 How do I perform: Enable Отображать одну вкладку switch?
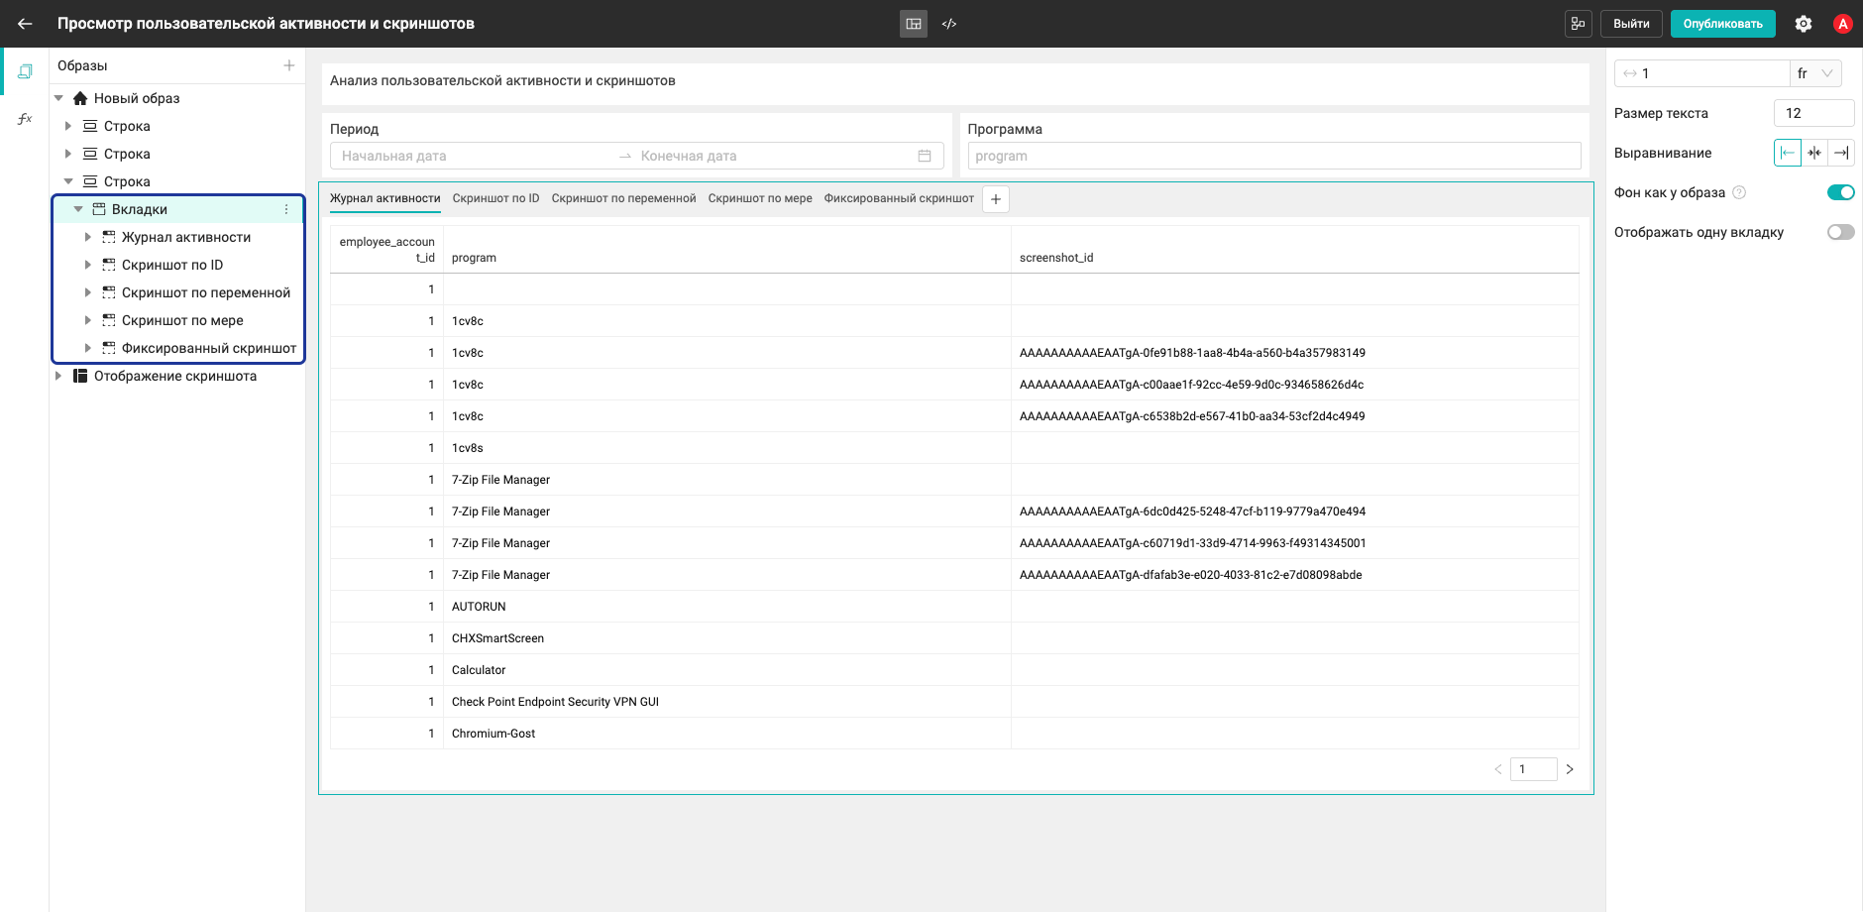[x=1840, y=232]
